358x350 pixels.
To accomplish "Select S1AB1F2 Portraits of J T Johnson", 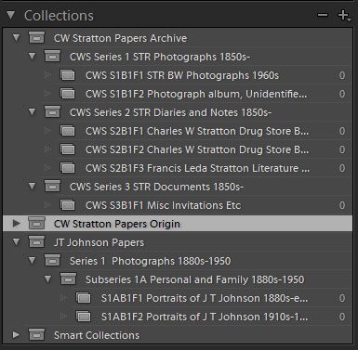I will click(205, 317).
